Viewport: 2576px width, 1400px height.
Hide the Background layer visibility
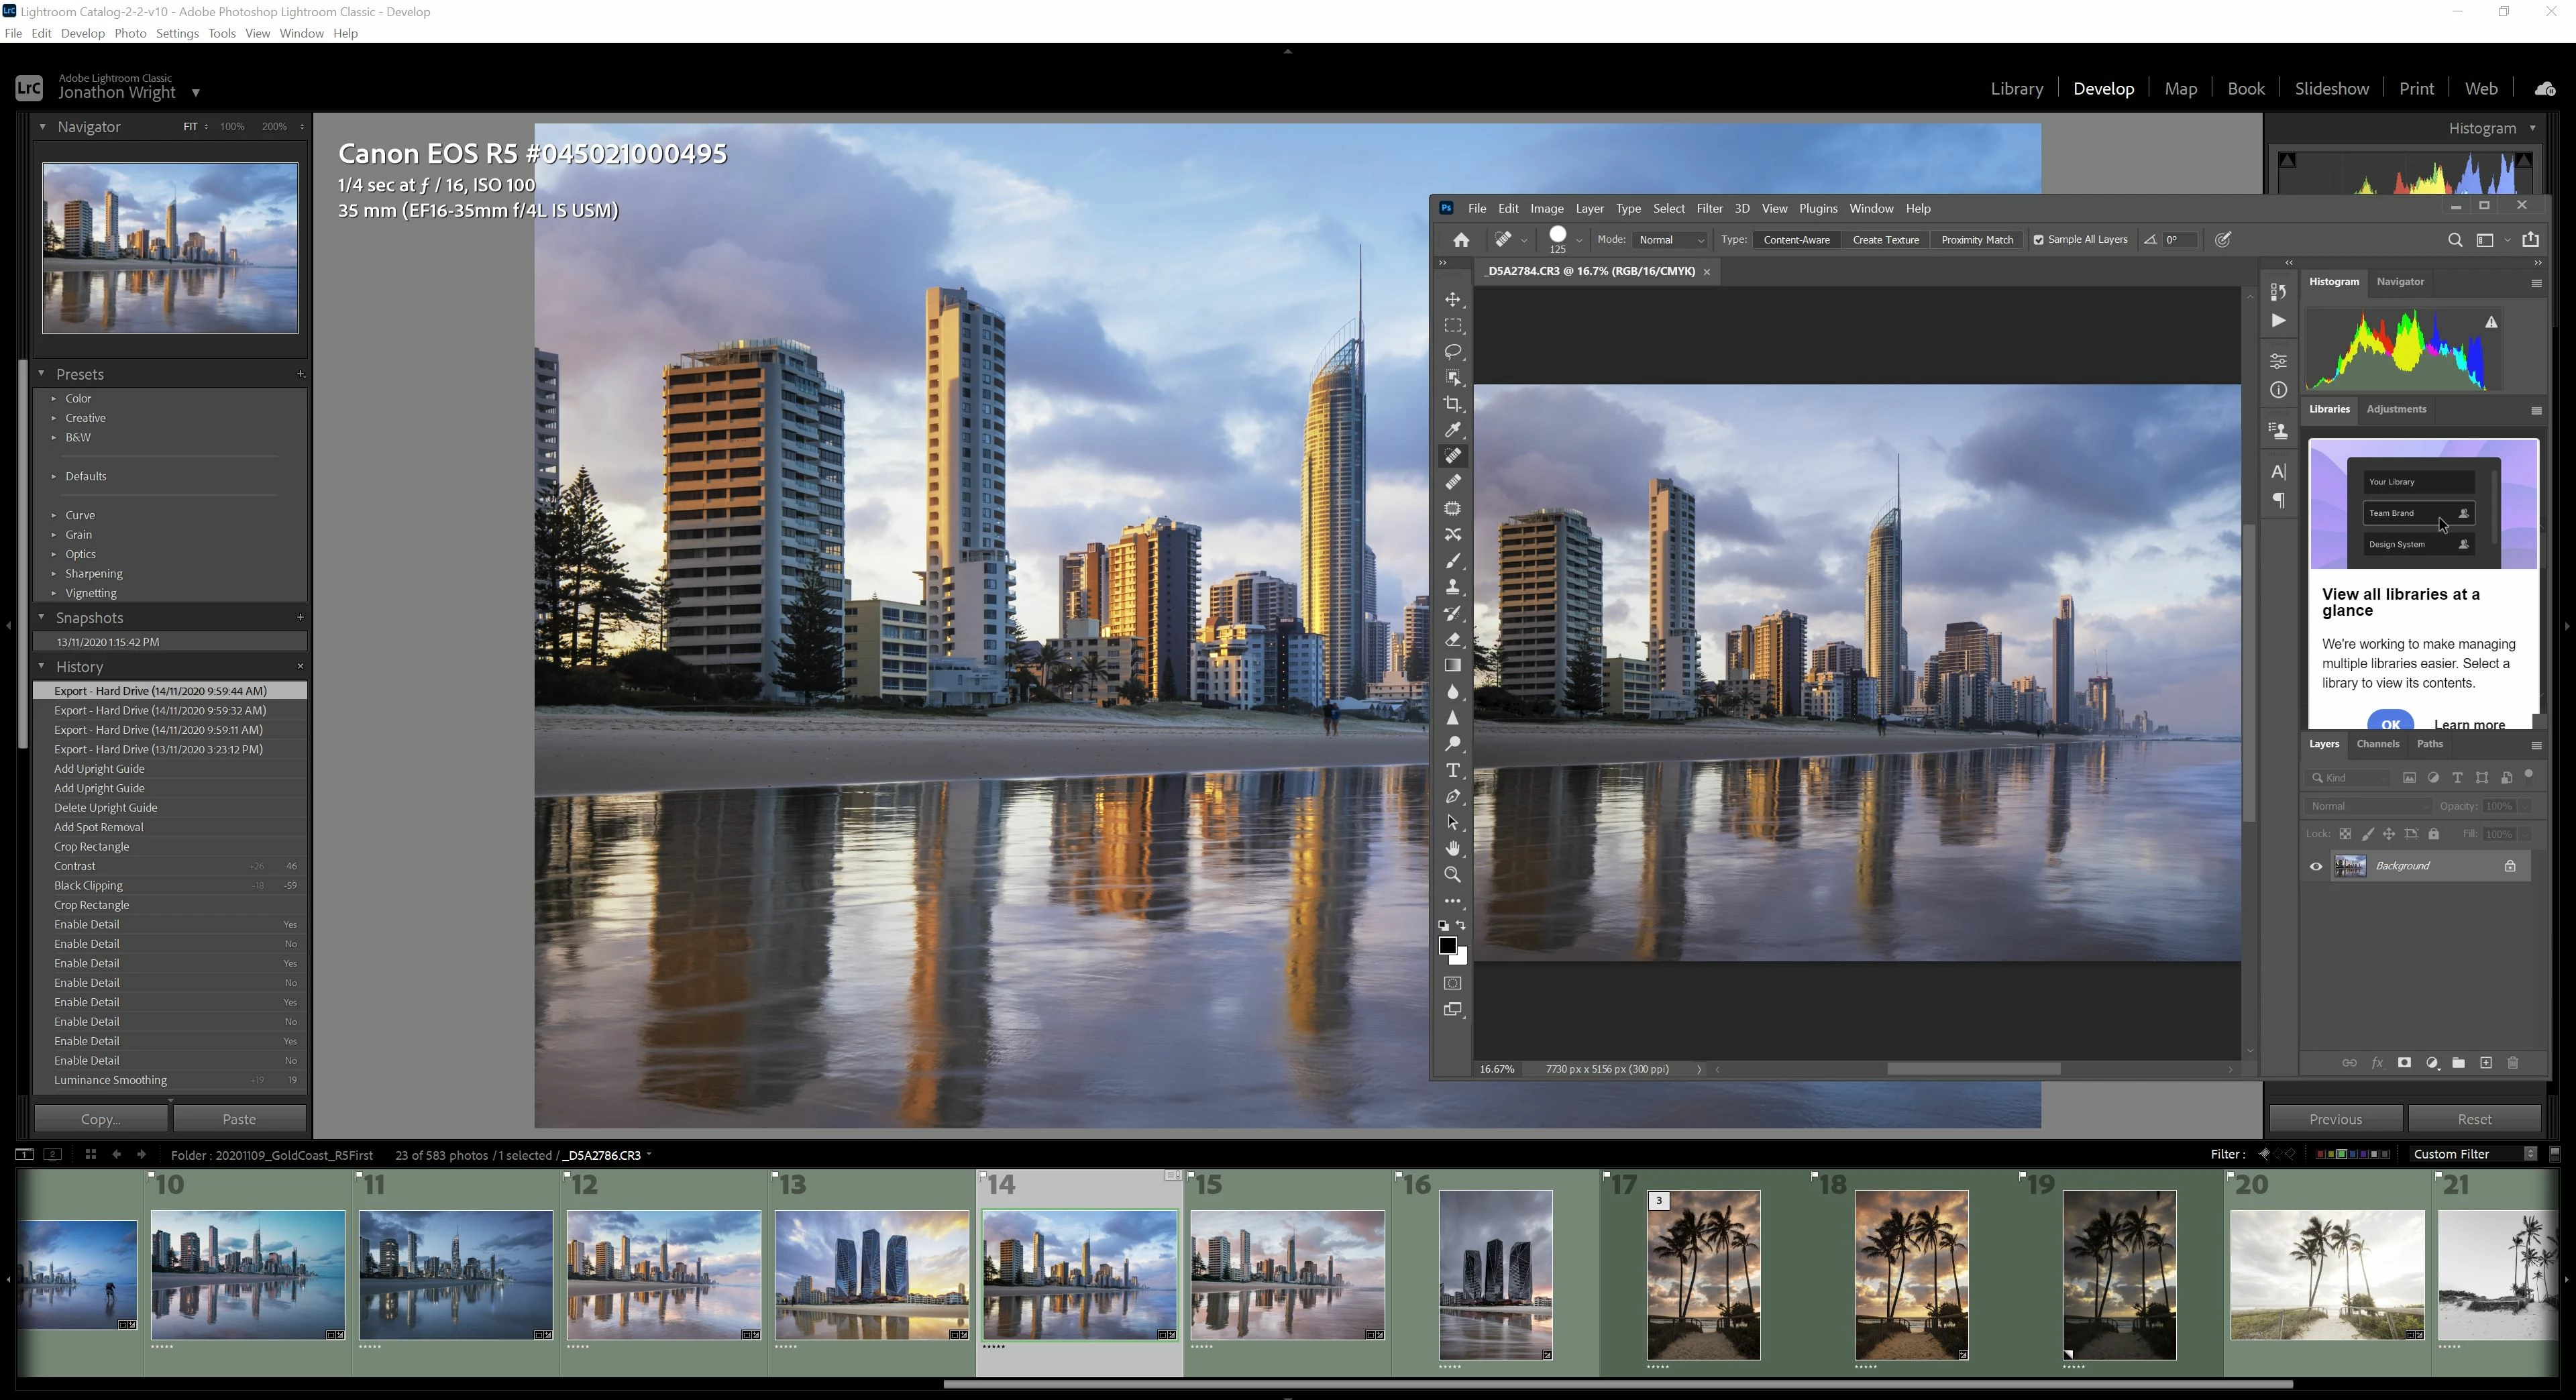point(2316,867)
